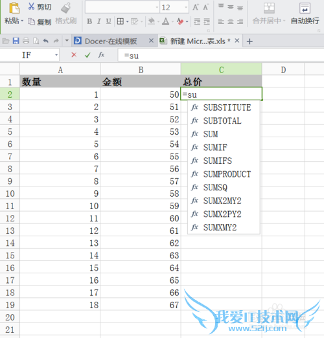Open quick access toolbar dropdown
This screenshot has width=324, height=338.
67,40
